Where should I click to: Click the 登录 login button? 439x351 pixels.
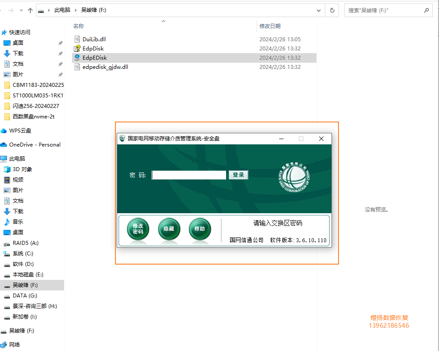(x=238, y=175)
